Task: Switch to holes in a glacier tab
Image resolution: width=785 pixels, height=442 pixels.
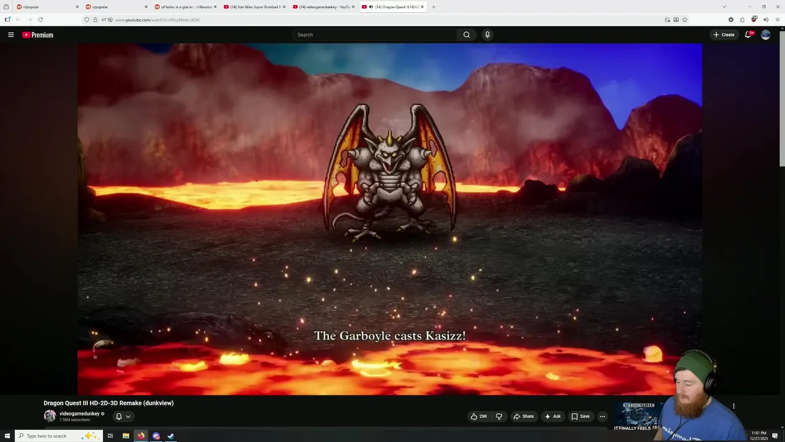Action: pos(185,7)
